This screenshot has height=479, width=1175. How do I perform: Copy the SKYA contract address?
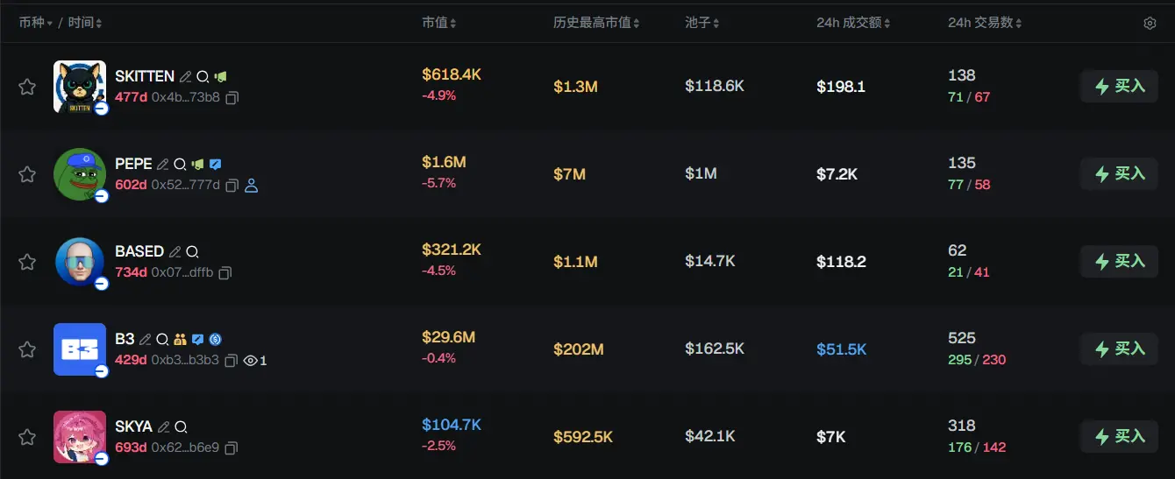[x=231, y=448]
